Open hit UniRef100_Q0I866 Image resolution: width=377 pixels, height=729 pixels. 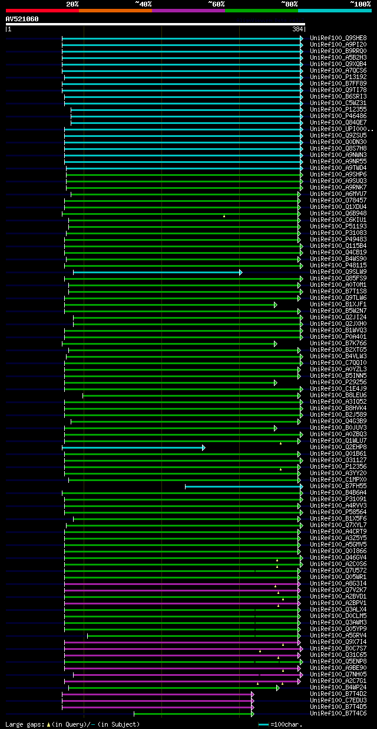click(x=338, y=551)
